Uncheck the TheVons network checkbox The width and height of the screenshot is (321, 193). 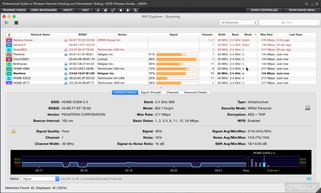[x=9, y=54]
